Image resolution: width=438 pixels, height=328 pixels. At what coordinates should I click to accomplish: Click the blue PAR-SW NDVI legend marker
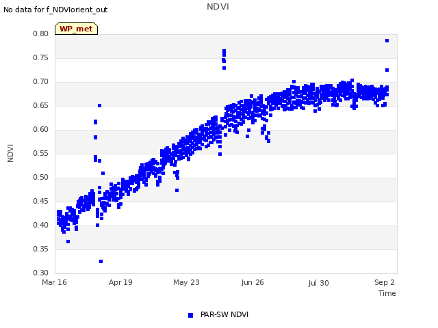tap(190, 315)
